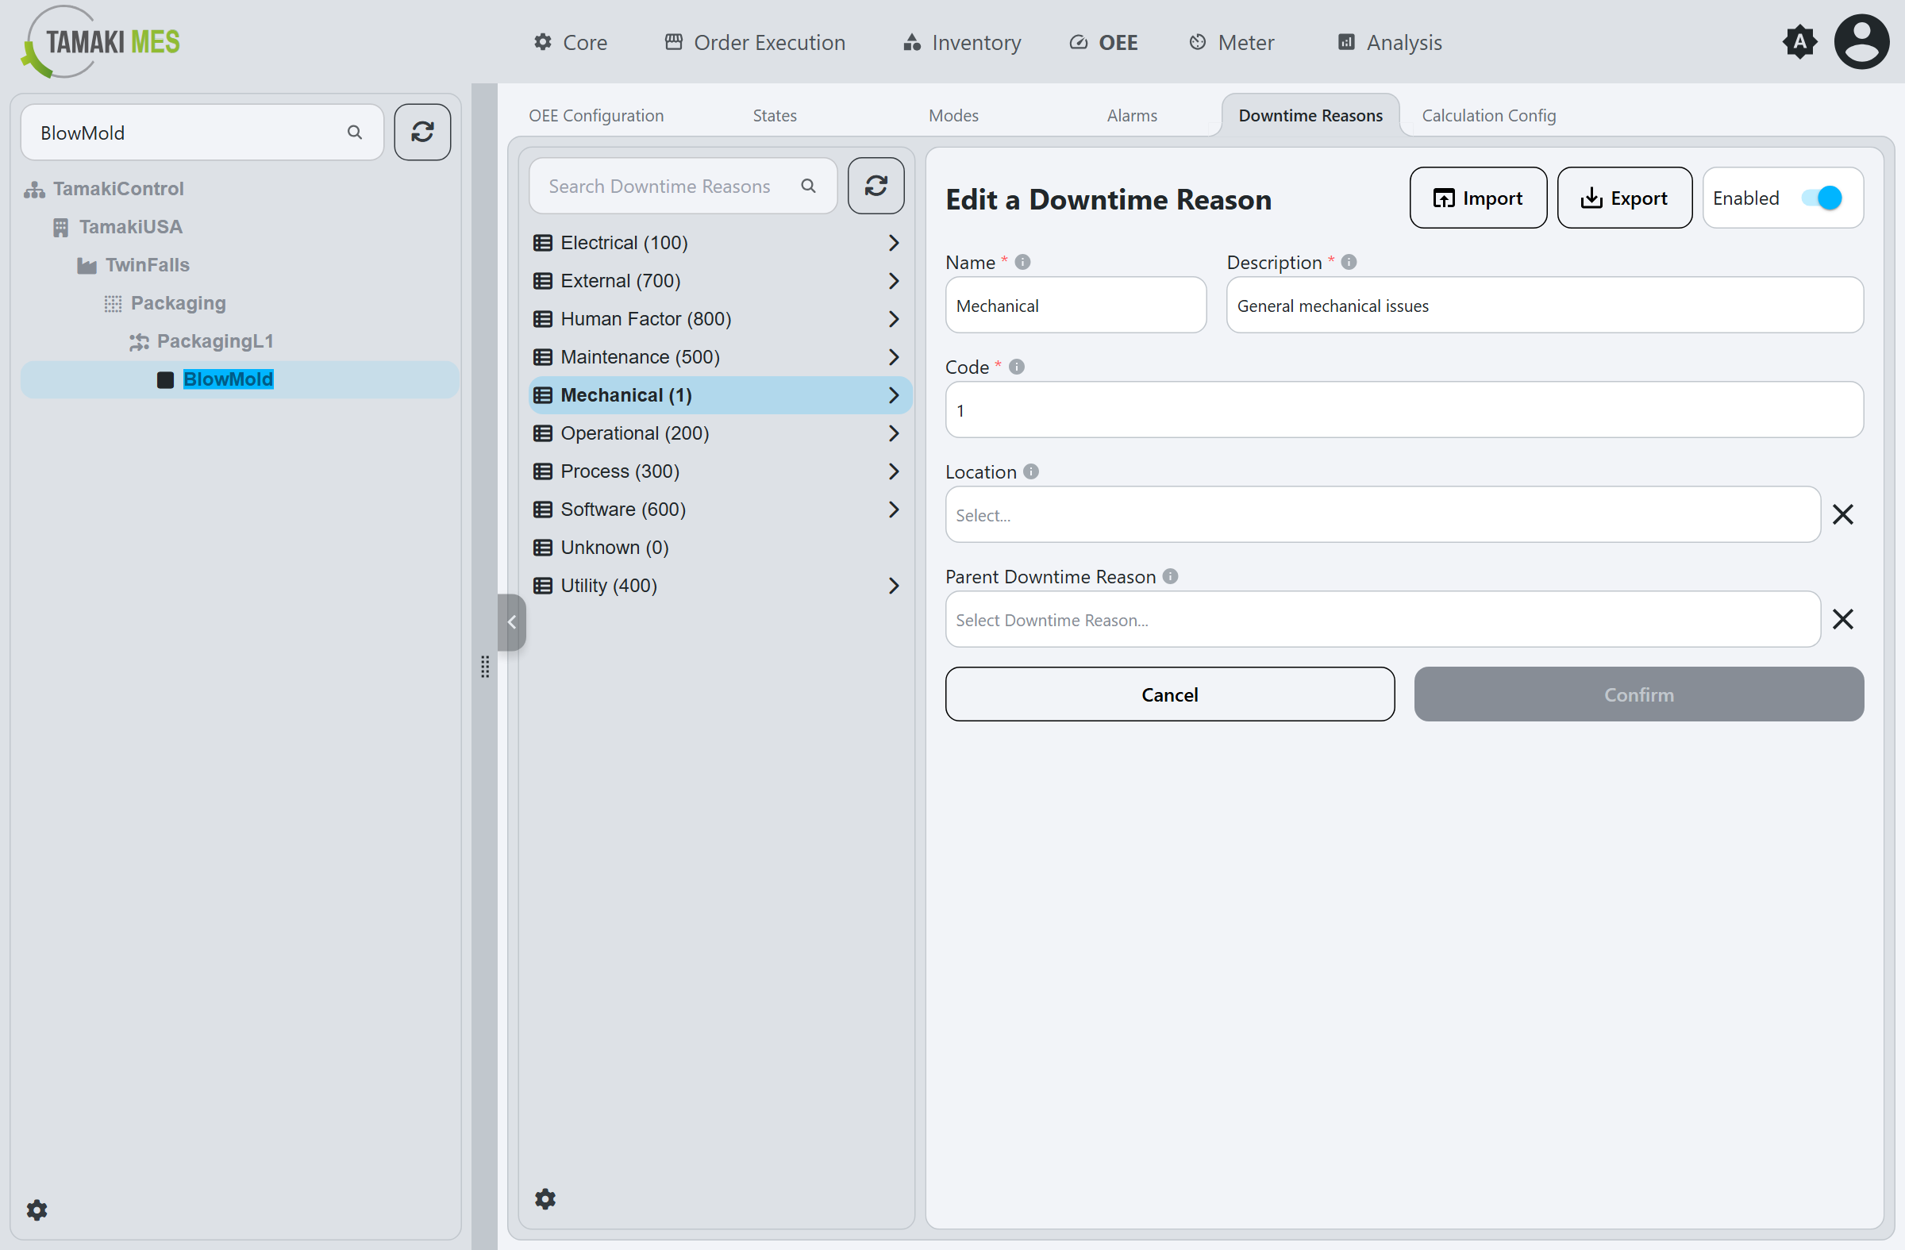
Task: Click the table icon beside Unknown (0)
Action: pos(543,548)
